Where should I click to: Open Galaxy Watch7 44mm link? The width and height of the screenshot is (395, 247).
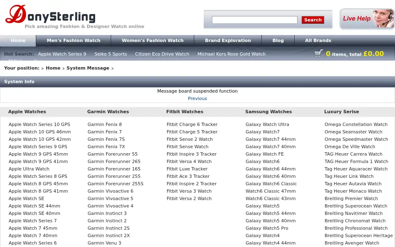click(271, 139)
